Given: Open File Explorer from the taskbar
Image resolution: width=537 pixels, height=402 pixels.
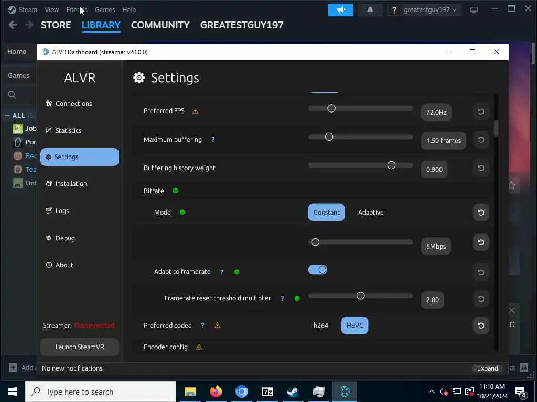Looking at the screenshot, I should click(x=190, y=392).
